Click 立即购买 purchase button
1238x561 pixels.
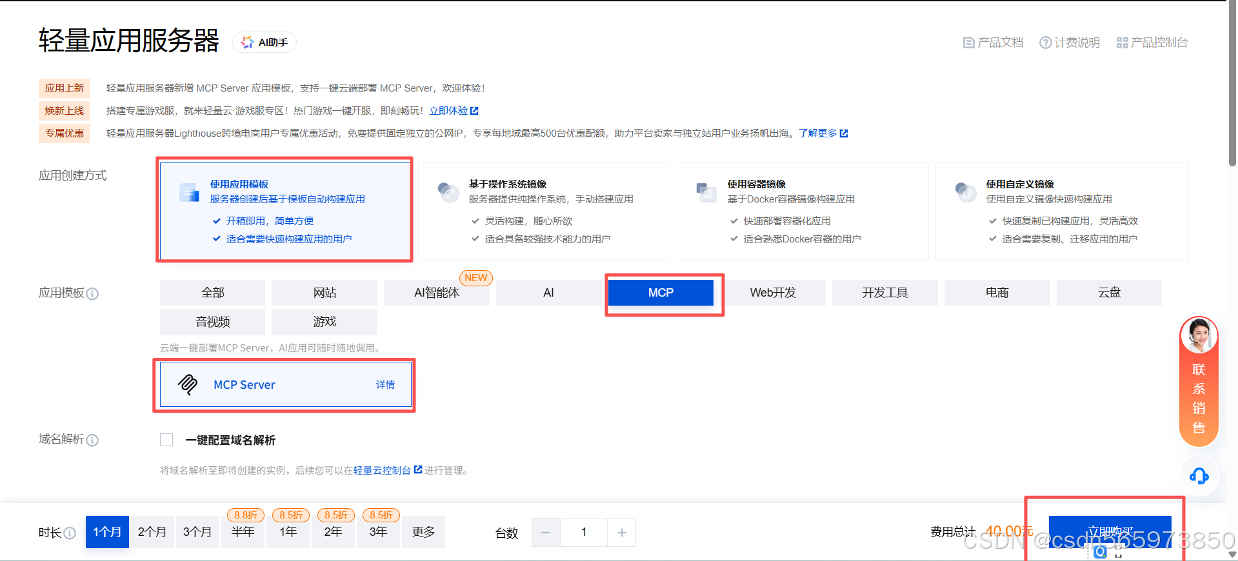(x=1110, y=532)
